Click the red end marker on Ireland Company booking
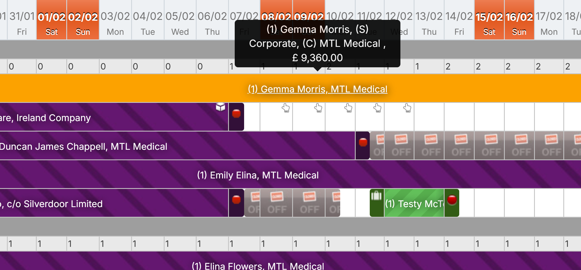 [x=236, y=114]
